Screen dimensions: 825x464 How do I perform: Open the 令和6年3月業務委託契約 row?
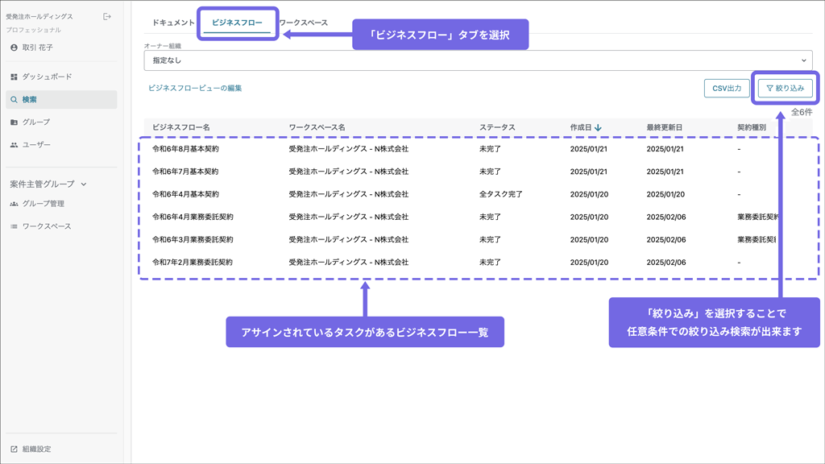pyautogui.click(x=479, y=239)
